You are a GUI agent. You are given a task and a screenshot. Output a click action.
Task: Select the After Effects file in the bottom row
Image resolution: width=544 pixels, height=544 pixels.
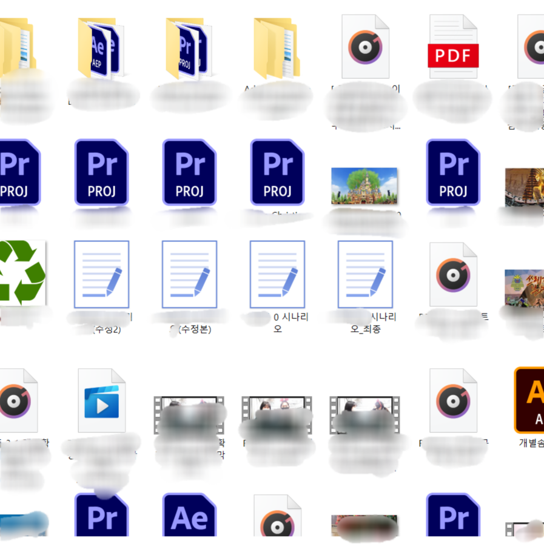(189, 515)
